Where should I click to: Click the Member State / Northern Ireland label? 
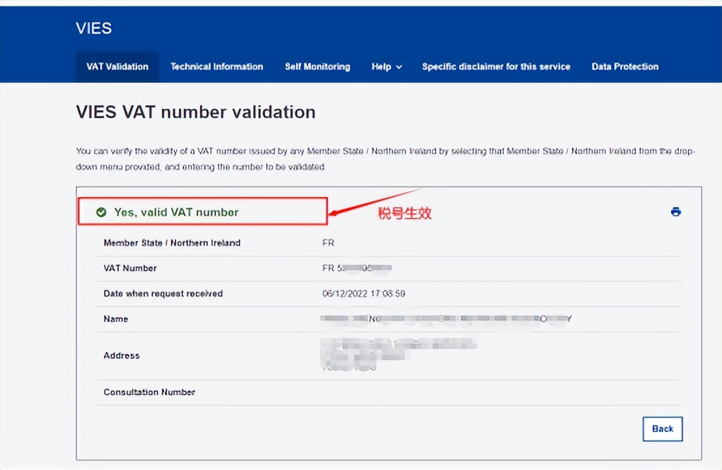[172, 243]
